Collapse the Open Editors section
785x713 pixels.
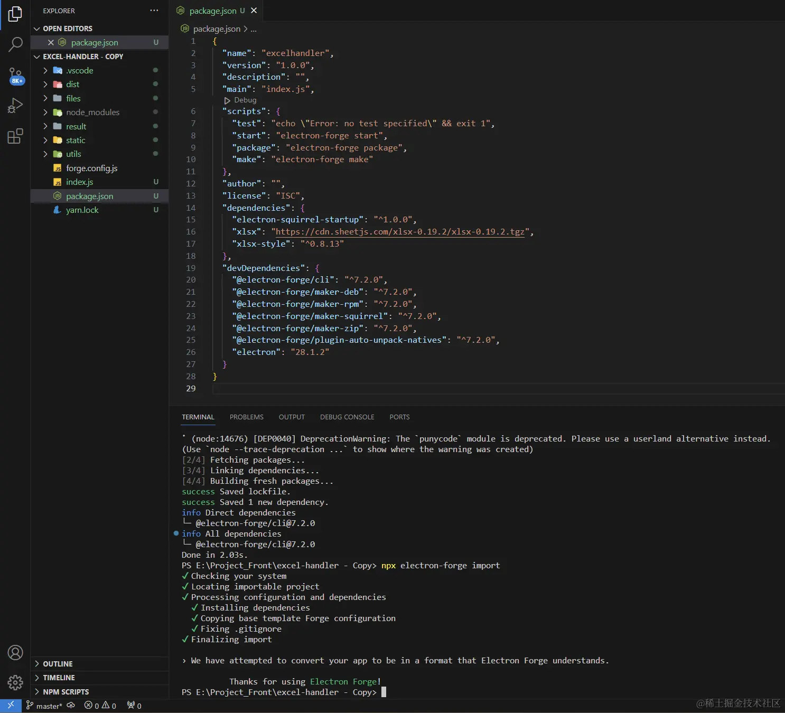click(x=100, y=29)
